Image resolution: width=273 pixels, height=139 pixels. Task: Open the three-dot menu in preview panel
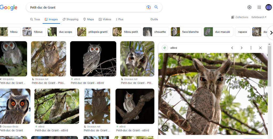[x=251, y=48]
